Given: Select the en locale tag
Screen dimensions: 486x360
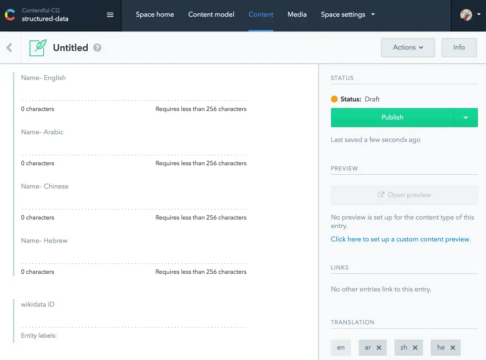Looking at the screenshot, I should (x=341, y=348).
